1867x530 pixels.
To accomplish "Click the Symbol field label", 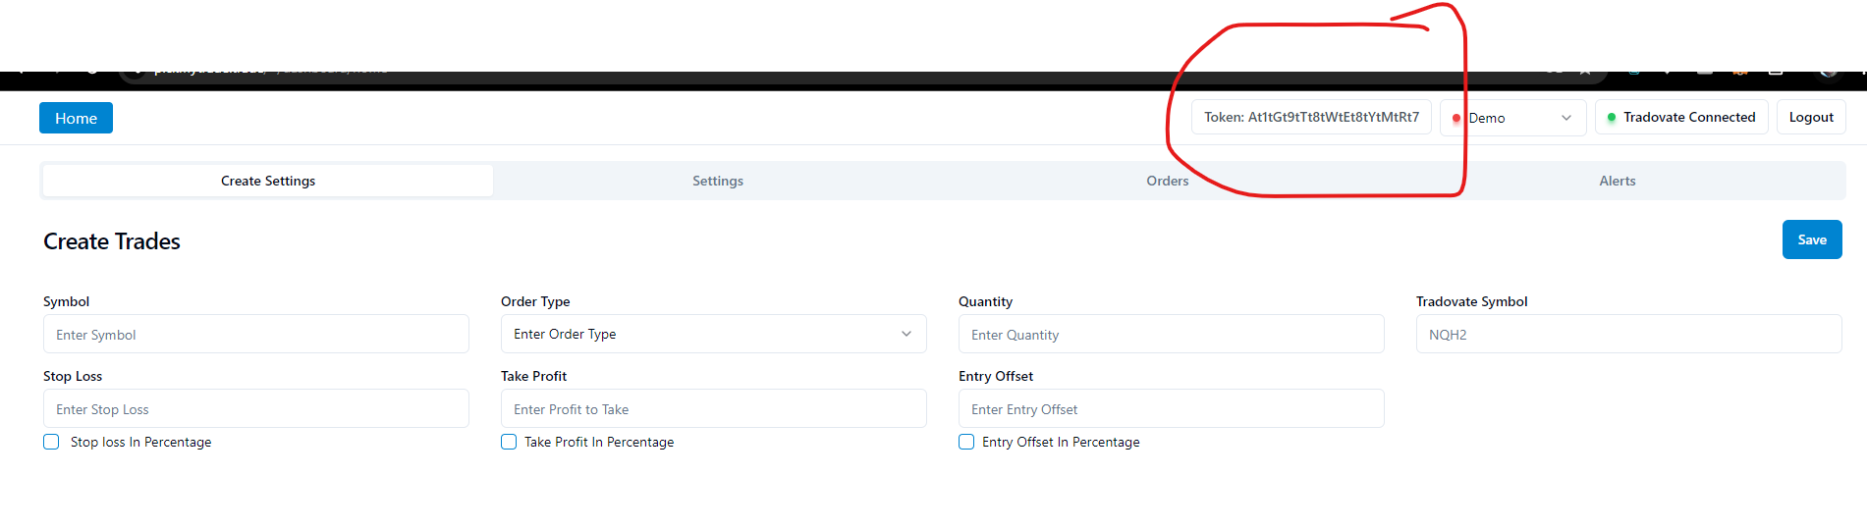I will point(66,301).
